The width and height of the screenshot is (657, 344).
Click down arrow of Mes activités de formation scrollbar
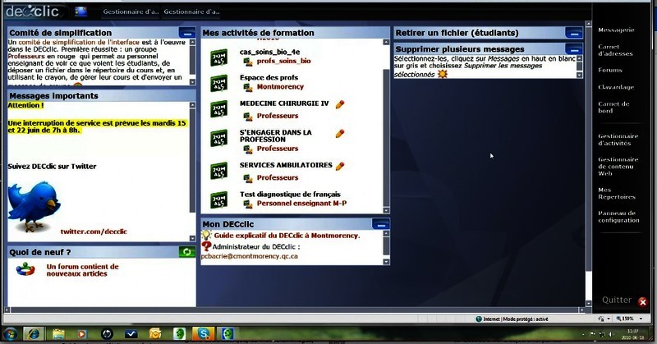386,210
